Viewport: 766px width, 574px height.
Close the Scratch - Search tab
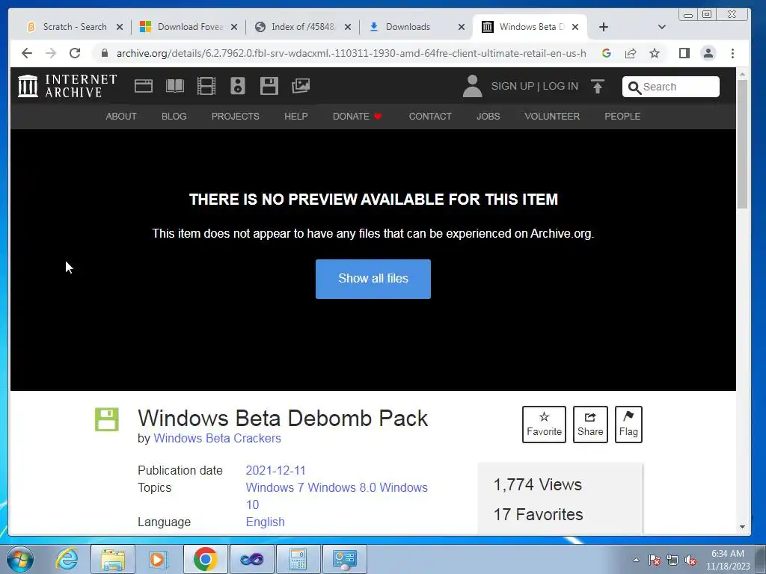[120, 27]
